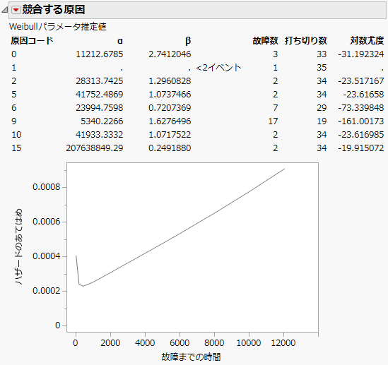Image resolution: width=388 pixels, height=365 pixels.
Task: Click log-likelihood value -23.616985
Action: pos(361,134)
